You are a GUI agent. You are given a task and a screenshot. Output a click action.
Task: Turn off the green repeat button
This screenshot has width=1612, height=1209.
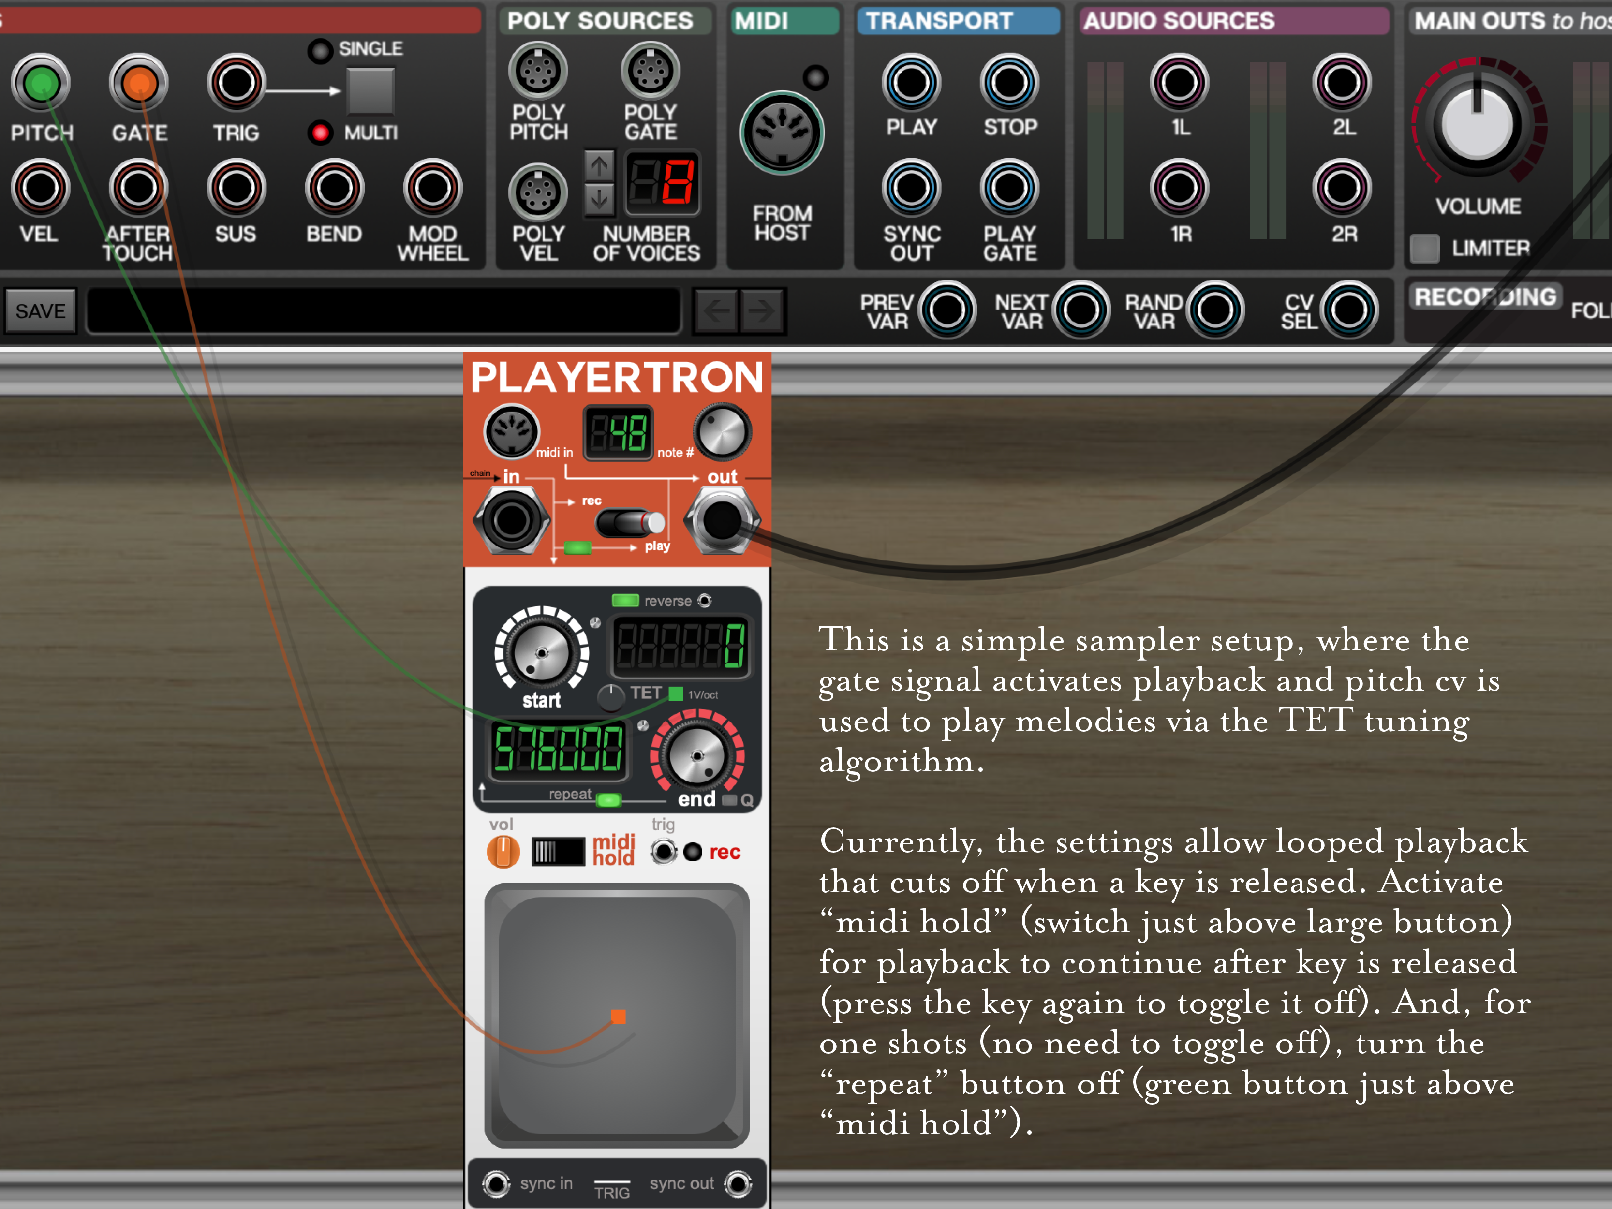point(608,799)
